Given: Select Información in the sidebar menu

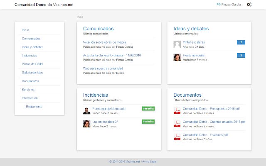Looking at the screenshot, I should (x=30, y=98).
